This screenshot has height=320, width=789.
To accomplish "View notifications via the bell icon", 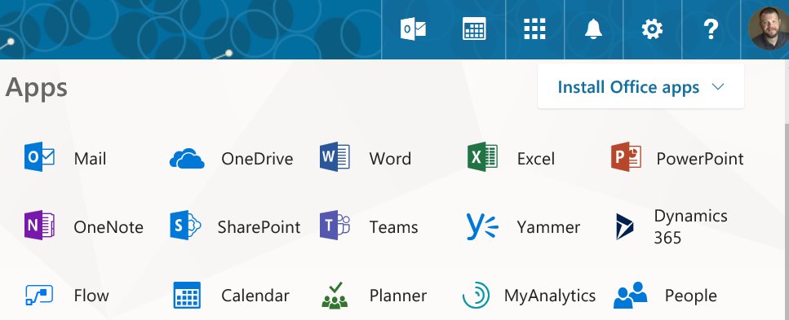I will pos(593,29).
